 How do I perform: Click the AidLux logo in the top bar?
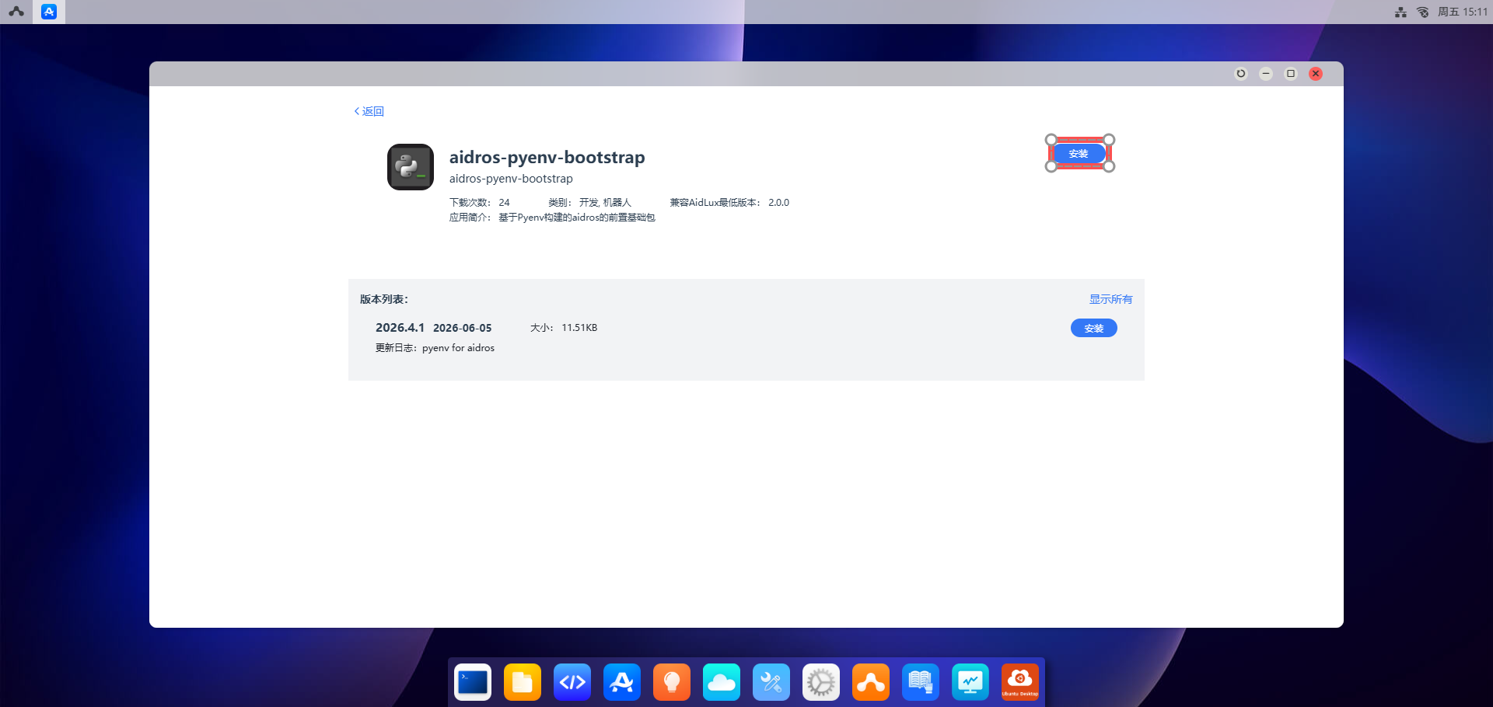click(x=16, y=12)
